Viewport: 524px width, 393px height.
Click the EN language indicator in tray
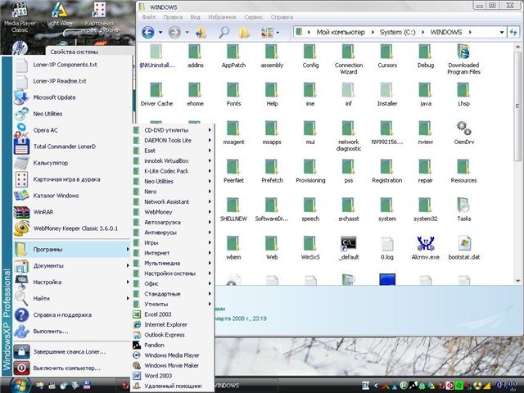366,386
